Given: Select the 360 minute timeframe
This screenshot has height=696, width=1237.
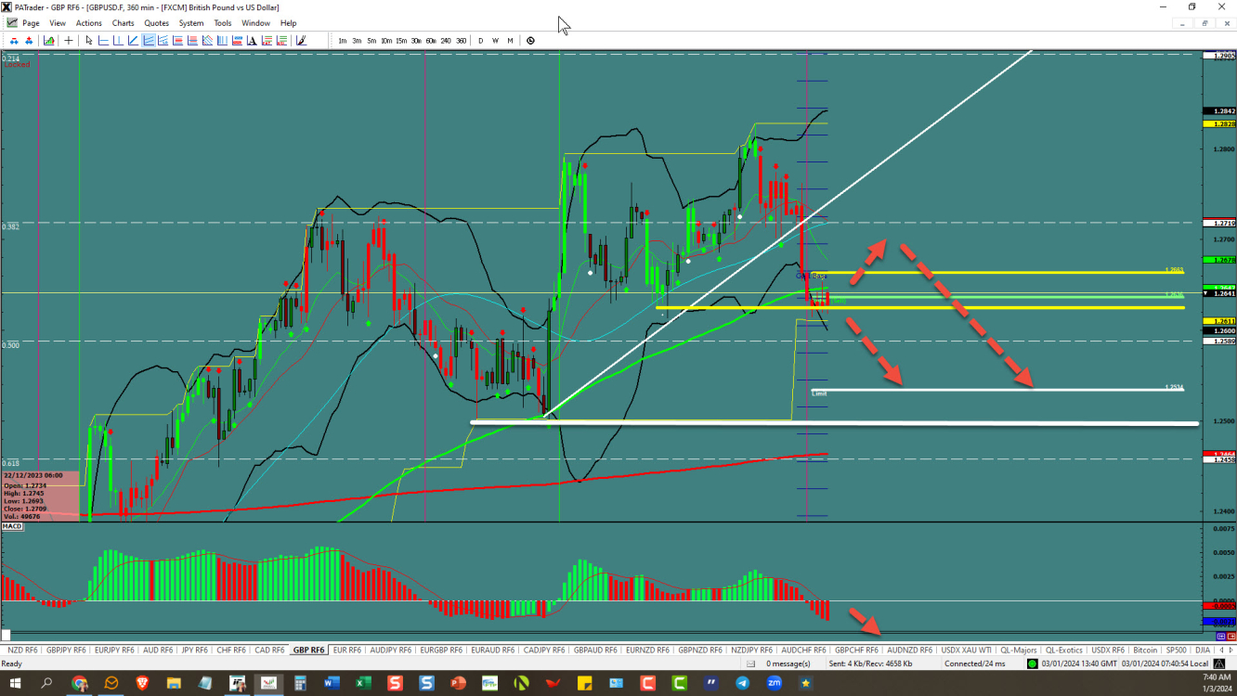Looking at the screenshot, I should point(461,40).
